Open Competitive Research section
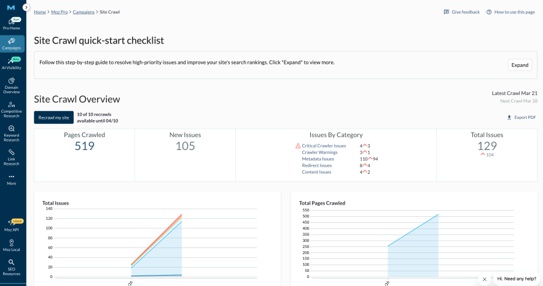Image resolution: width=543 pixels, height=286 pixels. click(12, 110)
